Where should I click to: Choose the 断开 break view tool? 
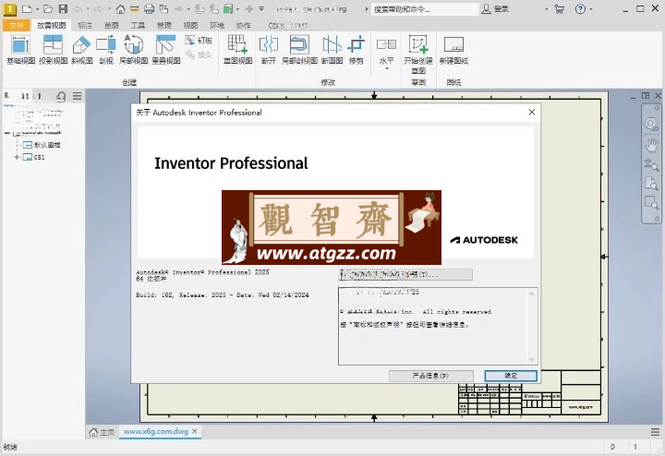click(269, 50)
